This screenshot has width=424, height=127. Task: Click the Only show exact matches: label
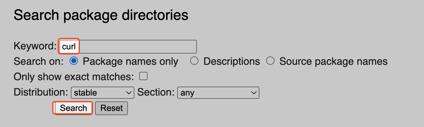(x=73, y=77)
